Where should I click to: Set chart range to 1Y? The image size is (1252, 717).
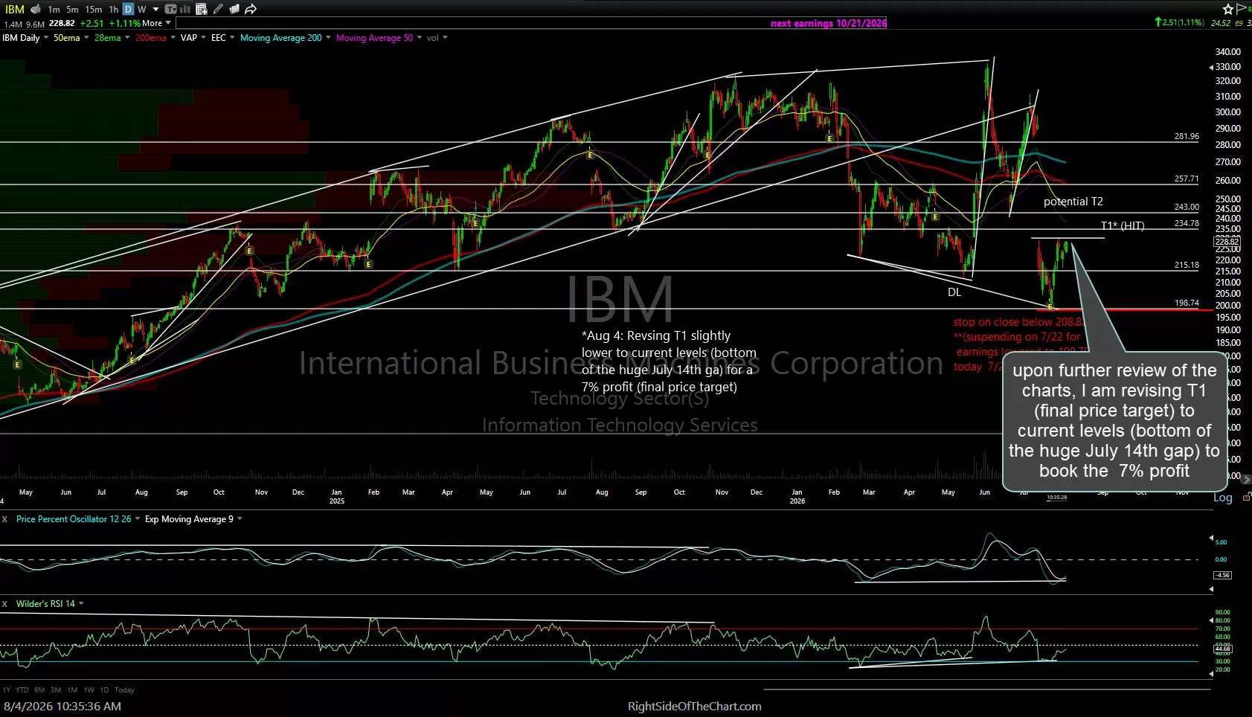click(x=6, y=689)
